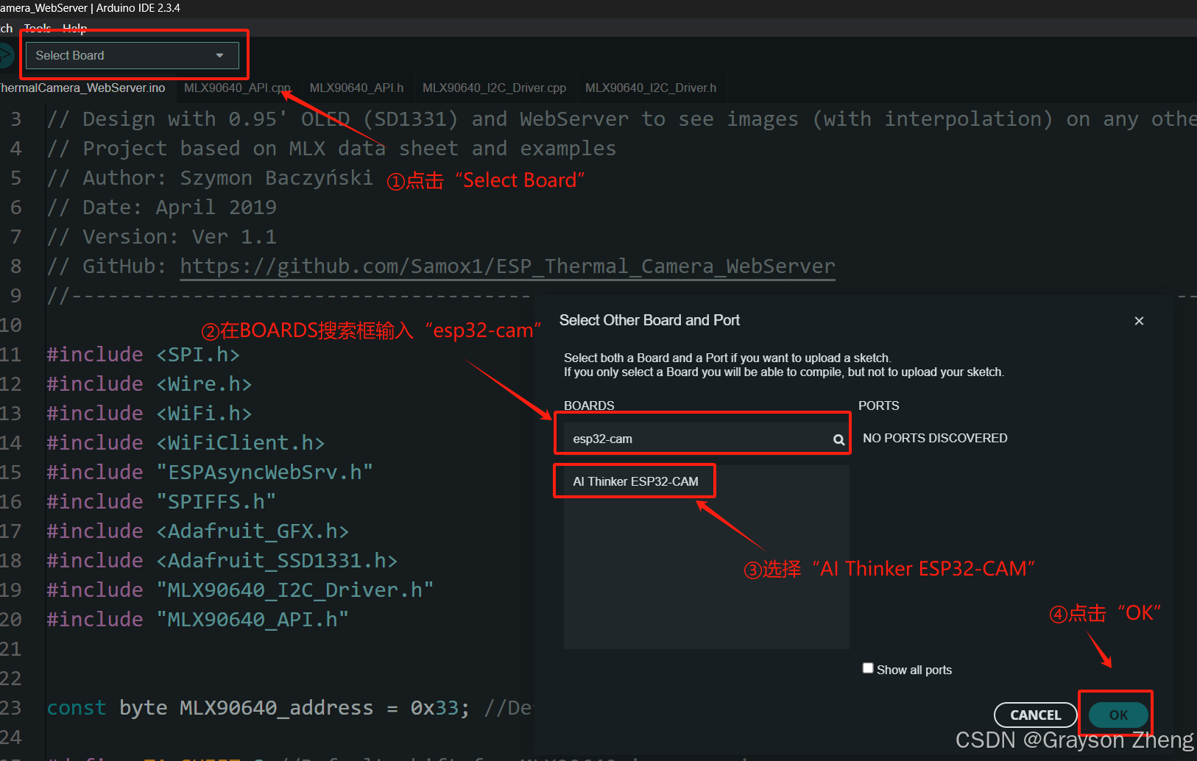This screenshot has width=1197, height=761.
Task: Focus the BOARDS search field
Action: (699, 439)
